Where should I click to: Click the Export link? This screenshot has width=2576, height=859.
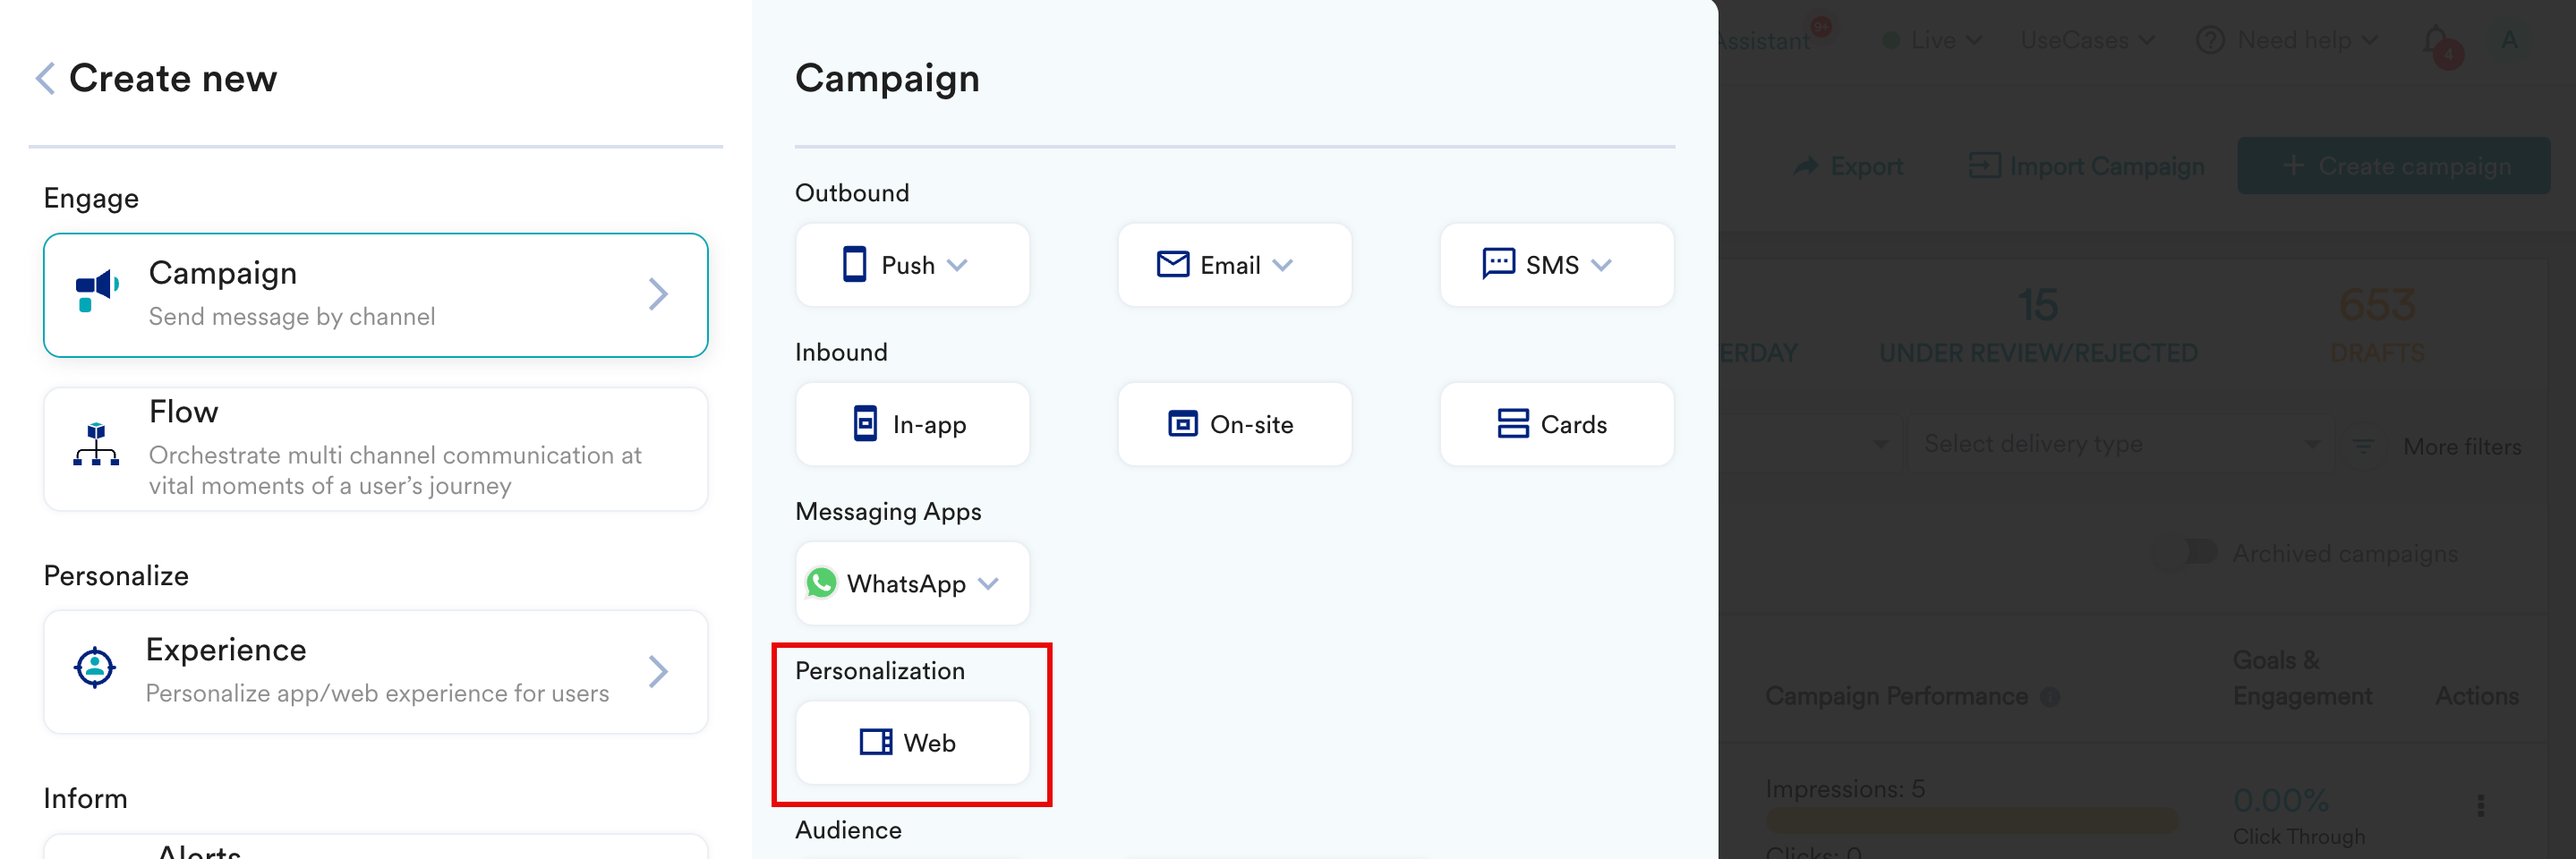click(x=1849, y=166)
